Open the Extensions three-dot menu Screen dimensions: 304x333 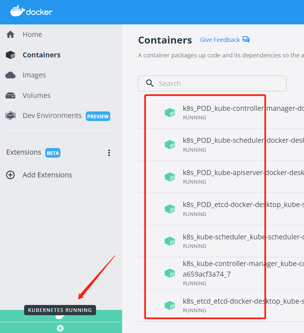[109, 153]
